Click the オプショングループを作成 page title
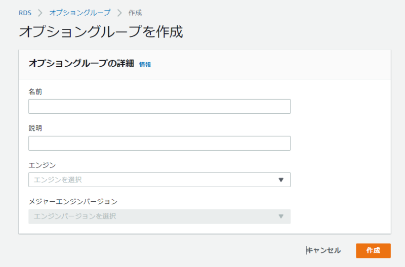The height and width of the screenshot is (267, 405). tap(101, 32)
